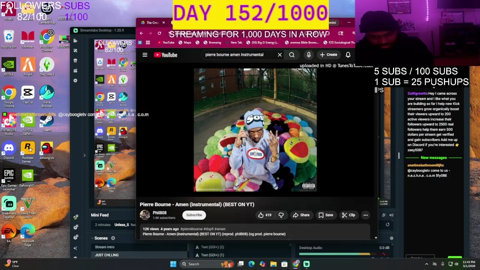Viewport: 480px width, 270px height.
Task: Open Phil808 channel avatar
Action: coord(145,215)
